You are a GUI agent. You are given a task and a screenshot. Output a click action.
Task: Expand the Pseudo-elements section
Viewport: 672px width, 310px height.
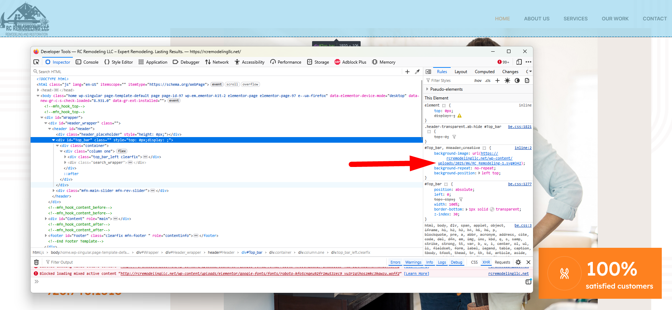pyautogui.click(x=427, y=89)
